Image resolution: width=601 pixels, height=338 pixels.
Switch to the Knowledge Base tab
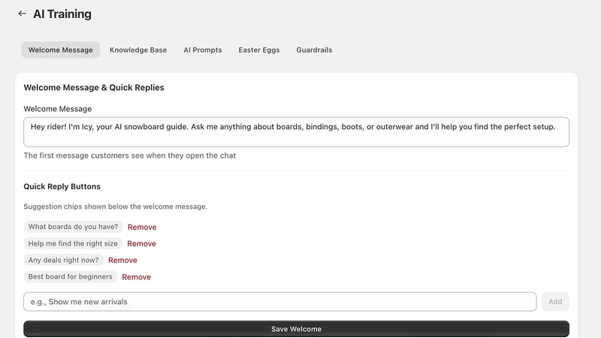pos(138,50)
